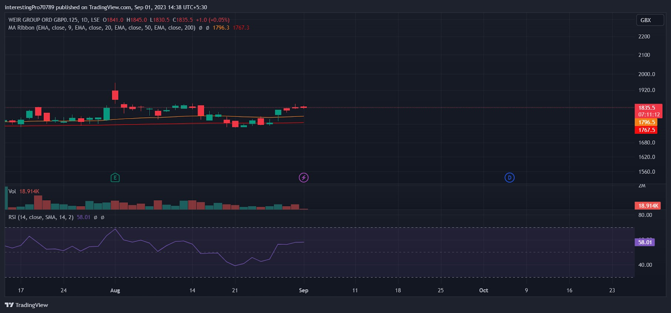Click the purple 58.01 RSI axis label
Image resolution: width=671 pixels, height=313 pixels.
pos(645,242)
